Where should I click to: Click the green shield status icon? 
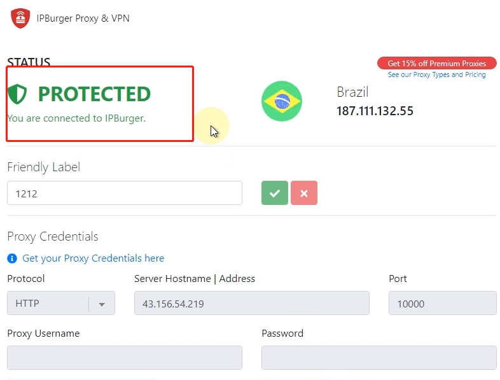(x=17, y=94)
